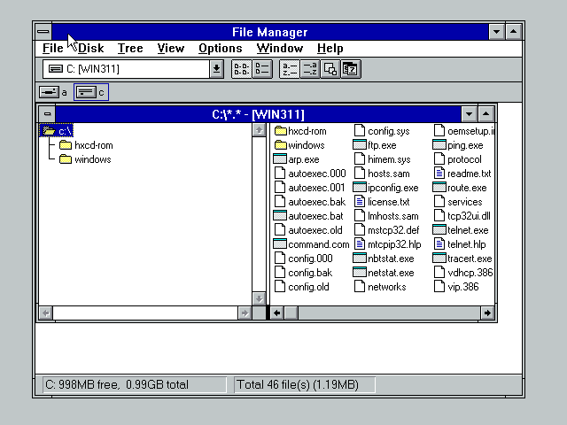Sort files by size using toolbar button
This screenshot has width=567, height=425.
(330, 69)
